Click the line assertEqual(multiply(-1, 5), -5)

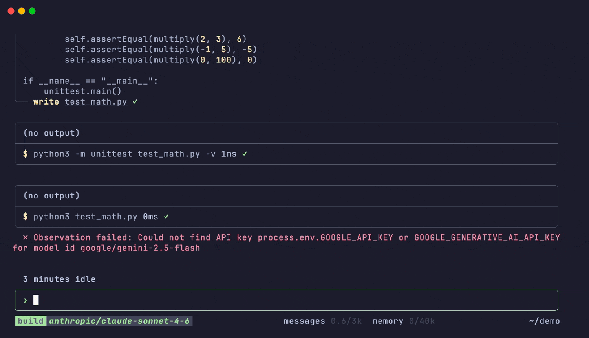[161, 50]
